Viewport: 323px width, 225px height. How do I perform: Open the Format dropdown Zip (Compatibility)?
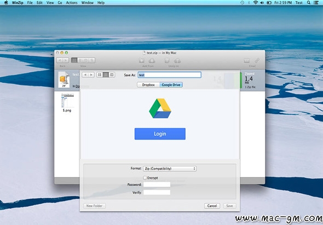click(x=170, y=169)
